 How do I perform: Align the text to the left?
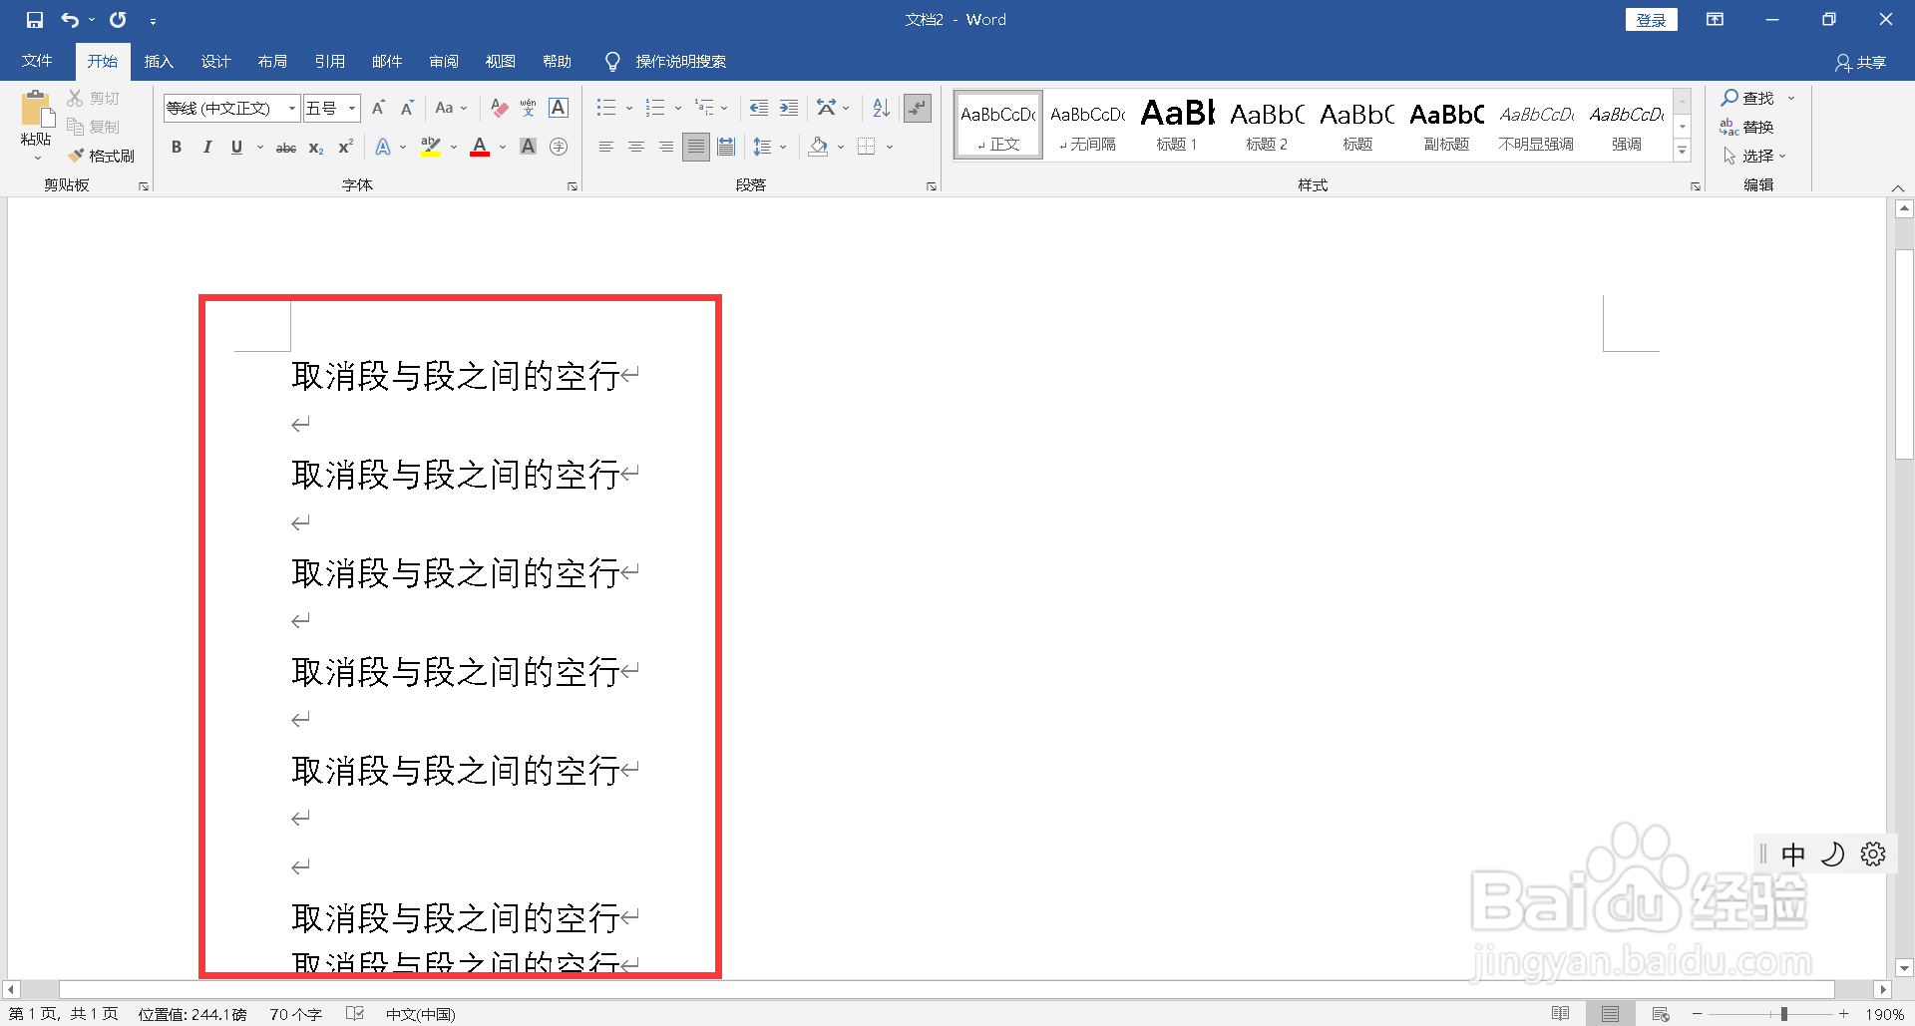pyautogui.click(x=605, y=147)
